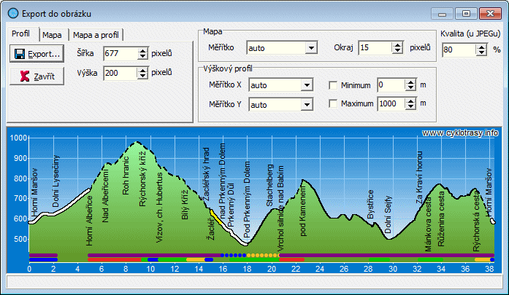
Task: Open the Mapa Měřítko dropdown
Action: [311, 48]
